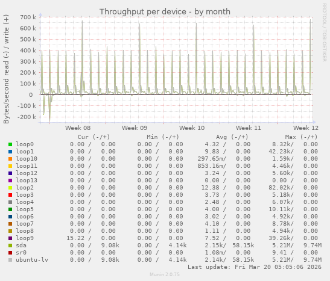
Task: Click the loop5 dark green legend swatch
Action: coord(10,209)
